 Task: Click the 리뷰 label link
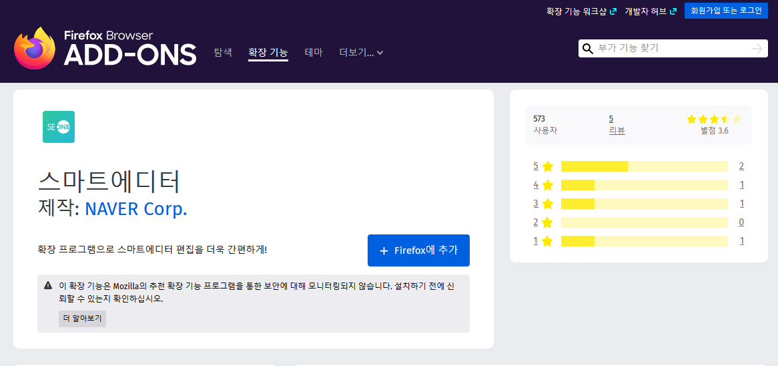tap(617, 131)
